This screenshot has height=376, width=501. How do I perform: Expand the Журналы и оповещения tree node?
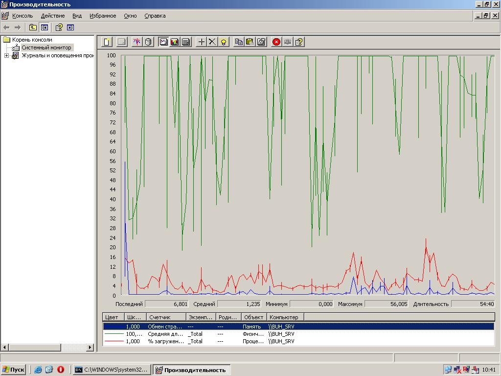pos(6,56)
